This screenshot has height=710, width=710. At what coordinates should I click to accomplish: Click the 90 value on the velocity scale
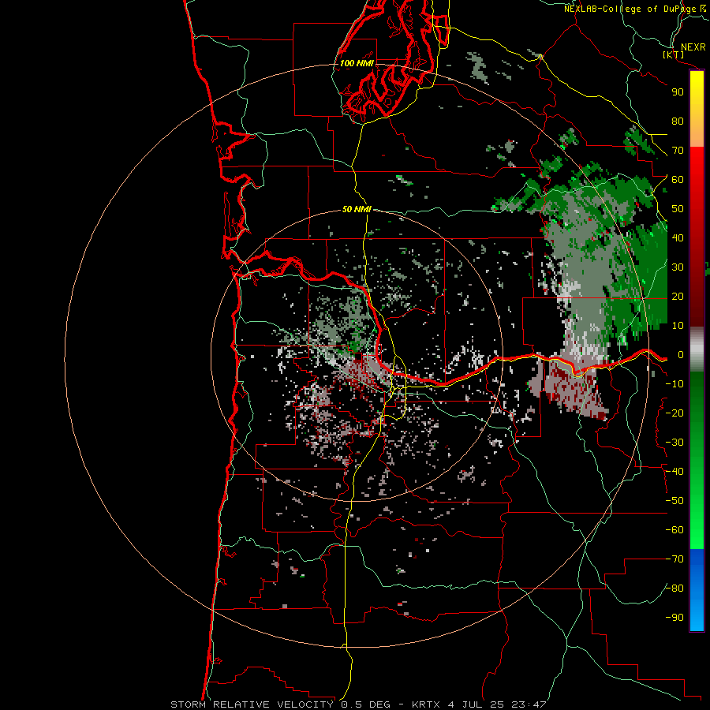pos(678,92)
